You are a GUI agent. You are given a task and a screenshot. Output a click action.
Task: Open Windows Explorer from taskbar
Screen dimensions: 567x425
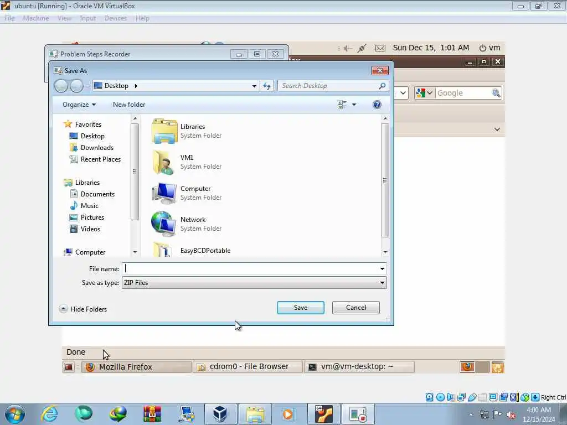(x=255, y=414)
